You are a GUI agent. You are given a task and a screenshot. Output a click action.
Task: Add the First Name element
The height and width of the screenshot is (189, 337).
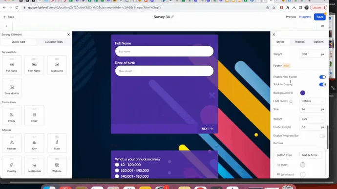(x=34, y=65)
